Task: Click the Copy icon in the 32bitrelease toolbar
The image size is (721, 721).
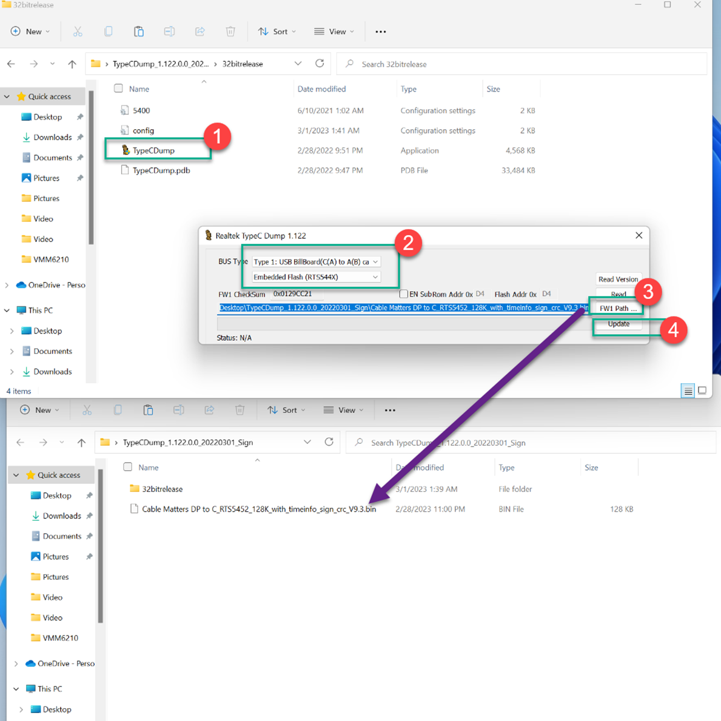Action: (x=108, y=32)
